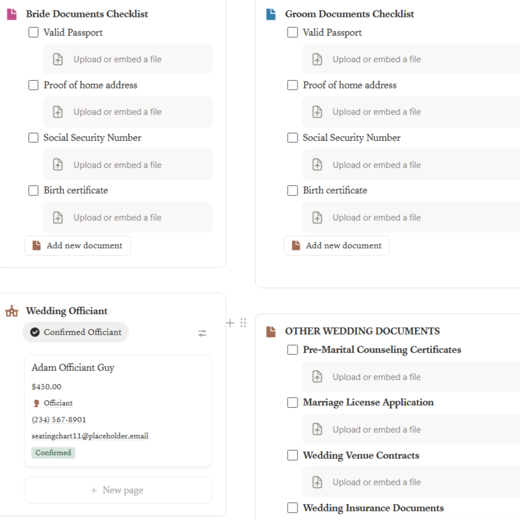520x520 pixels.
Task: Select the Confirmed Officiant view tab
Action: coord(76,332)
